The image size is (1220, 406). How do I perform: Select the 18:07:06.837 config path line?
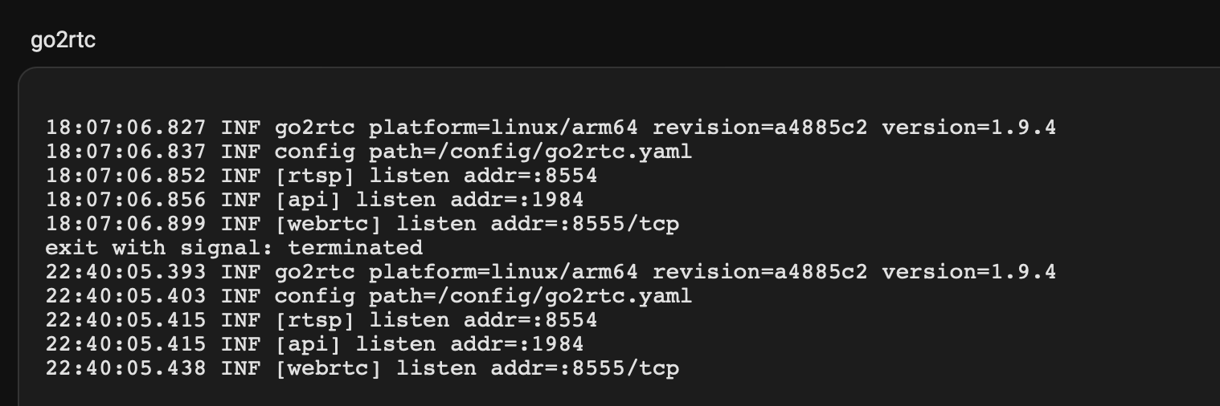[x=369, y=151]
